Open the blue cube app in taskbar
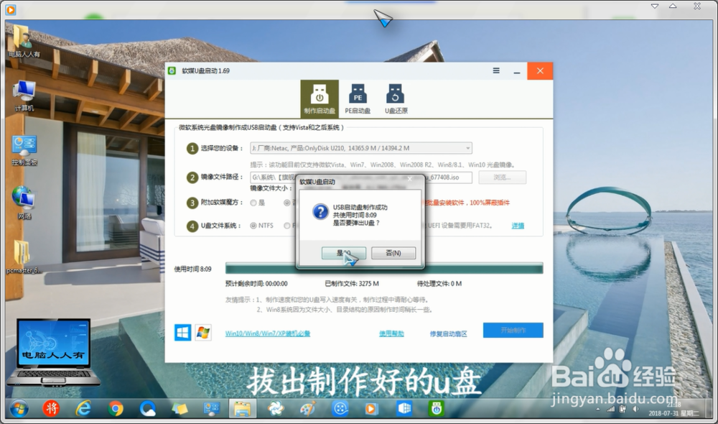Screen dimensions: 718x424 pyautogui.click(x=404, y=408)
